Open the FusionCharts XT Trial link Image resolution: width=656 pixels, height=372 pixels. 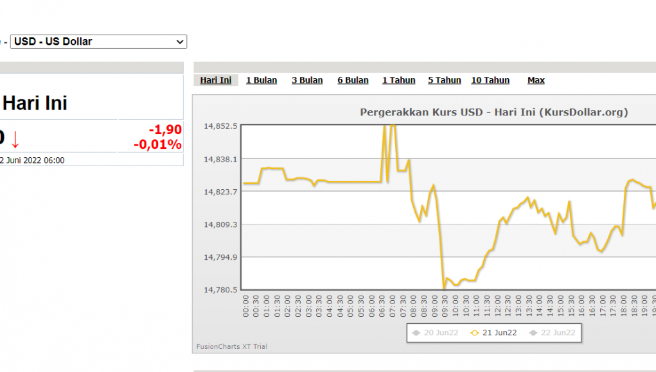(x=231, y=347)
